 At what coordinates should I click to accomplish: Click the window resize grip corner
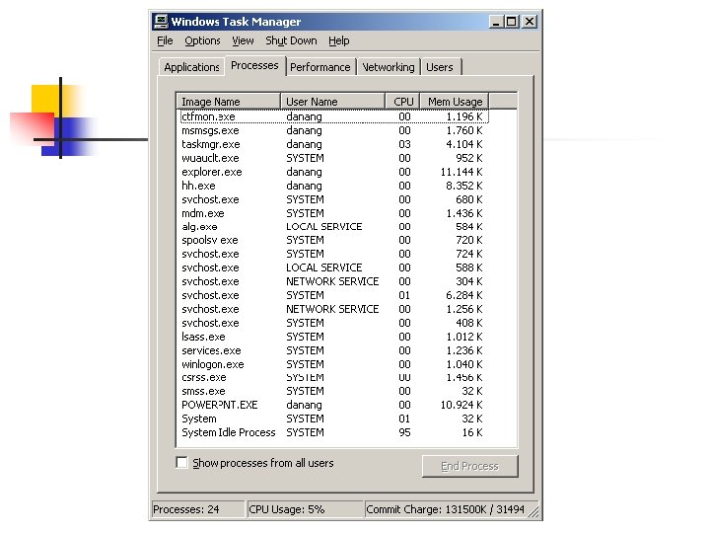(x=534, y=511)
